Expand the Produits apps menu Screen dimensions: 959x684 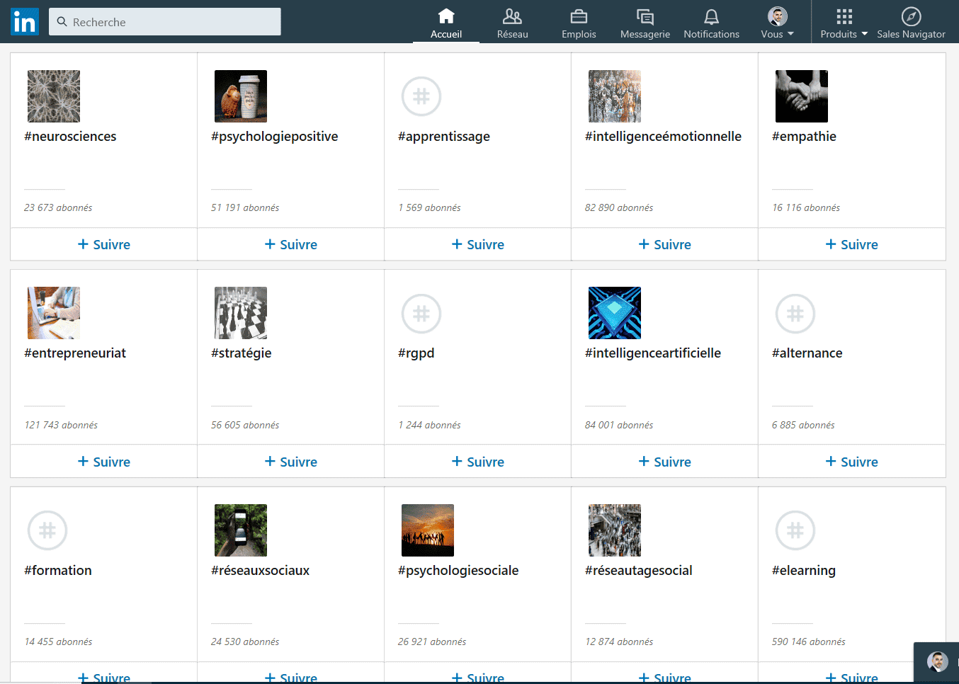(x=844, y=24)
